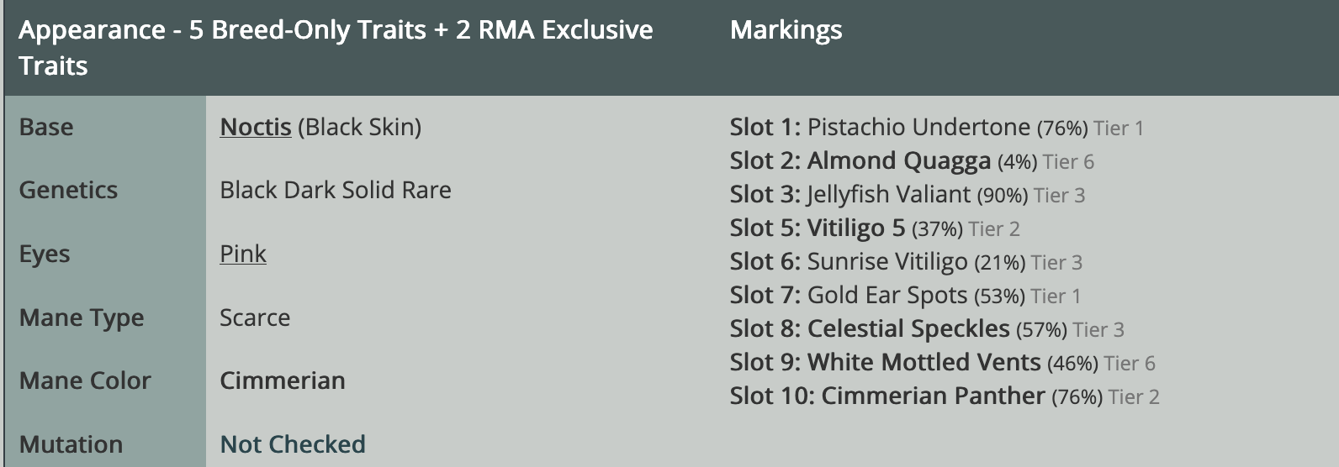Select Slot 8 Celestial Speckles marking
The image size is (1339, 467).
pos(908,328)
